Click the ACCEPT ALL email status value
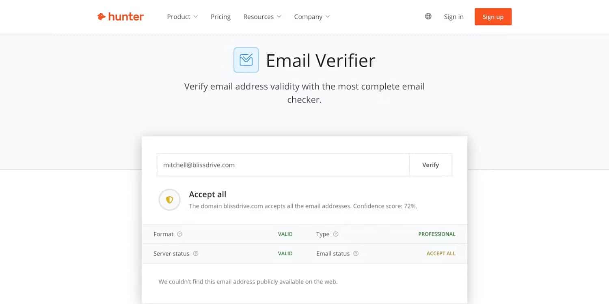Image resolution: width=609 pixels, height=304 pixels. tap(441, 254)
